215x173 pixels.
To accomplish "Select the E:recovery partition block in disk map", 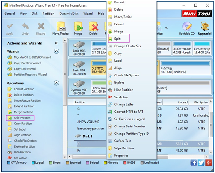I will coord(202,48).
